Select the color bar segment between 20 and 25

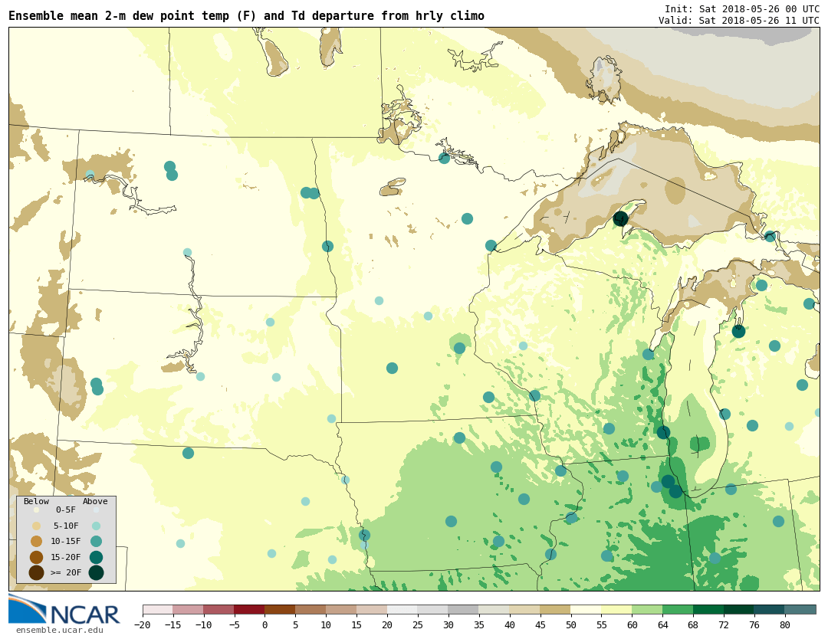pos(403,610)
